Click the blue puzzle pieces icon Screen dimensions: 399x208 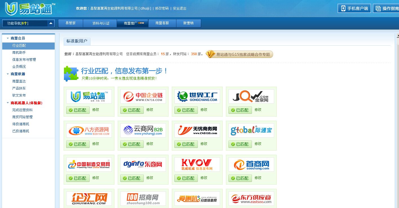[x=71, y=74]
